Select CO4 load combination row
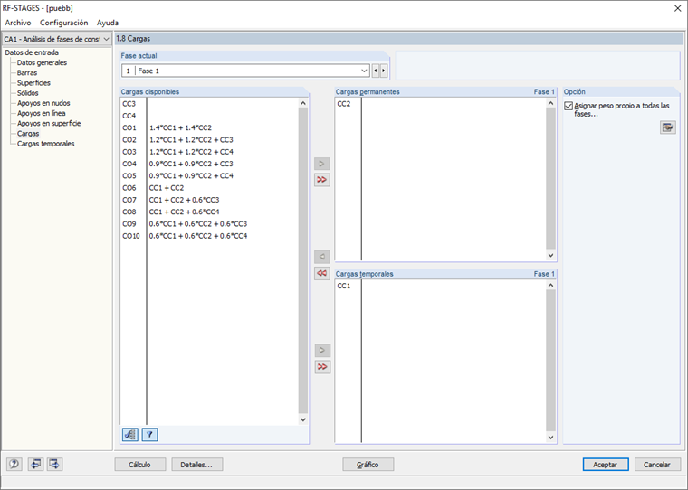This screenshot has width=688, height=490. [x=209, y=164]
